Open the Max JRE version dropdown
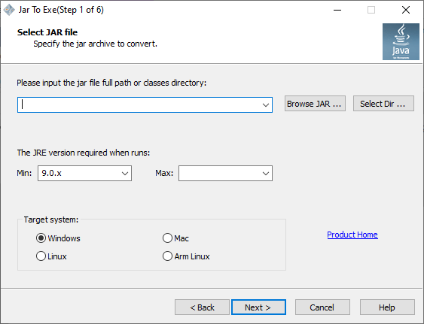This screenshot has height=324, width=424. (x=225, y=174)
